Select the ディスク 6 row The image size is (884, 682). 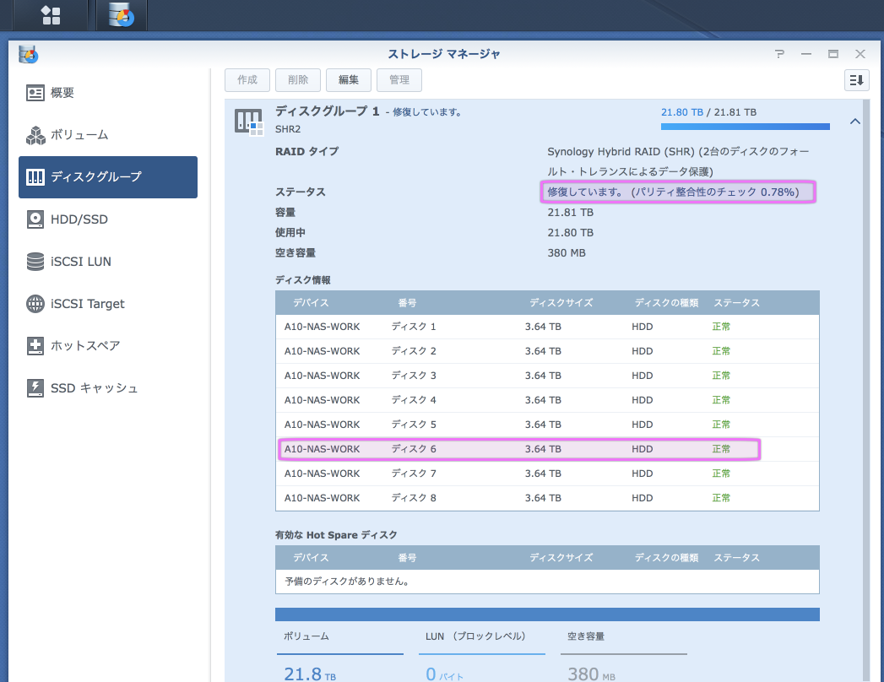(x=519, y=449)
